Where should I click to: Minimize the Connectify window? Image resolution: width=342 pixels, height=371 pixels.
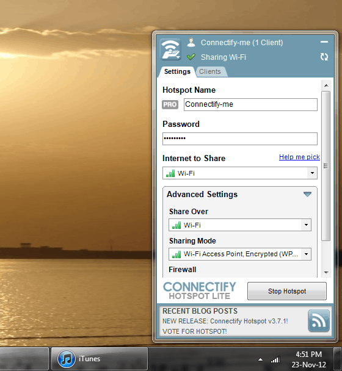coord(324,42)
